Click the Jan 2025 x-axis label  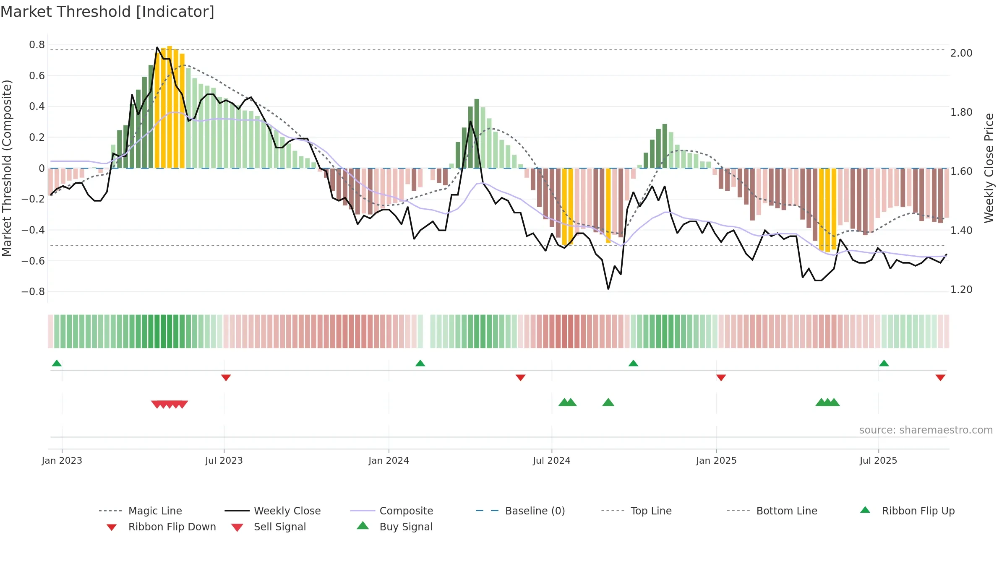[717, 461]
